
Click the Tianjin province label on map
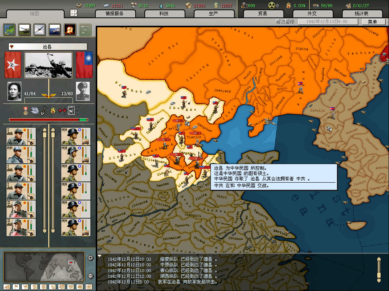coord(194,137)
